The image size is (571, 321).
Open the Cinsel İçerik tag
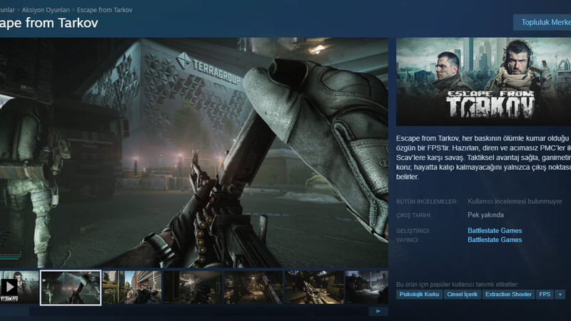461,294
